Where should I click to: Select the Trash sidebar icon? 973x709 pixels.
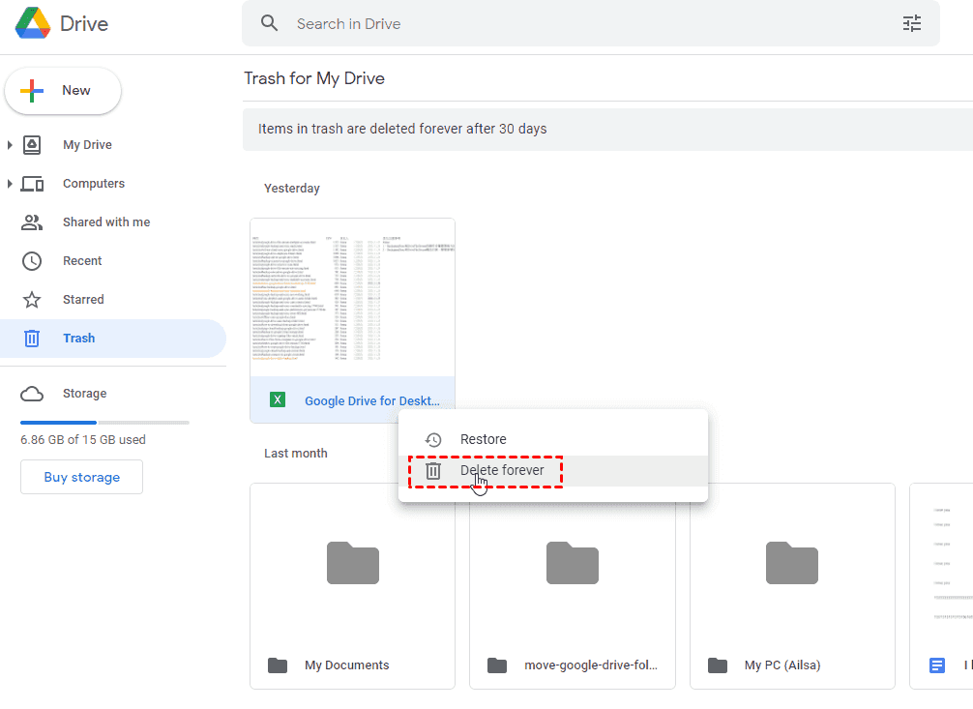coord(32,338)
